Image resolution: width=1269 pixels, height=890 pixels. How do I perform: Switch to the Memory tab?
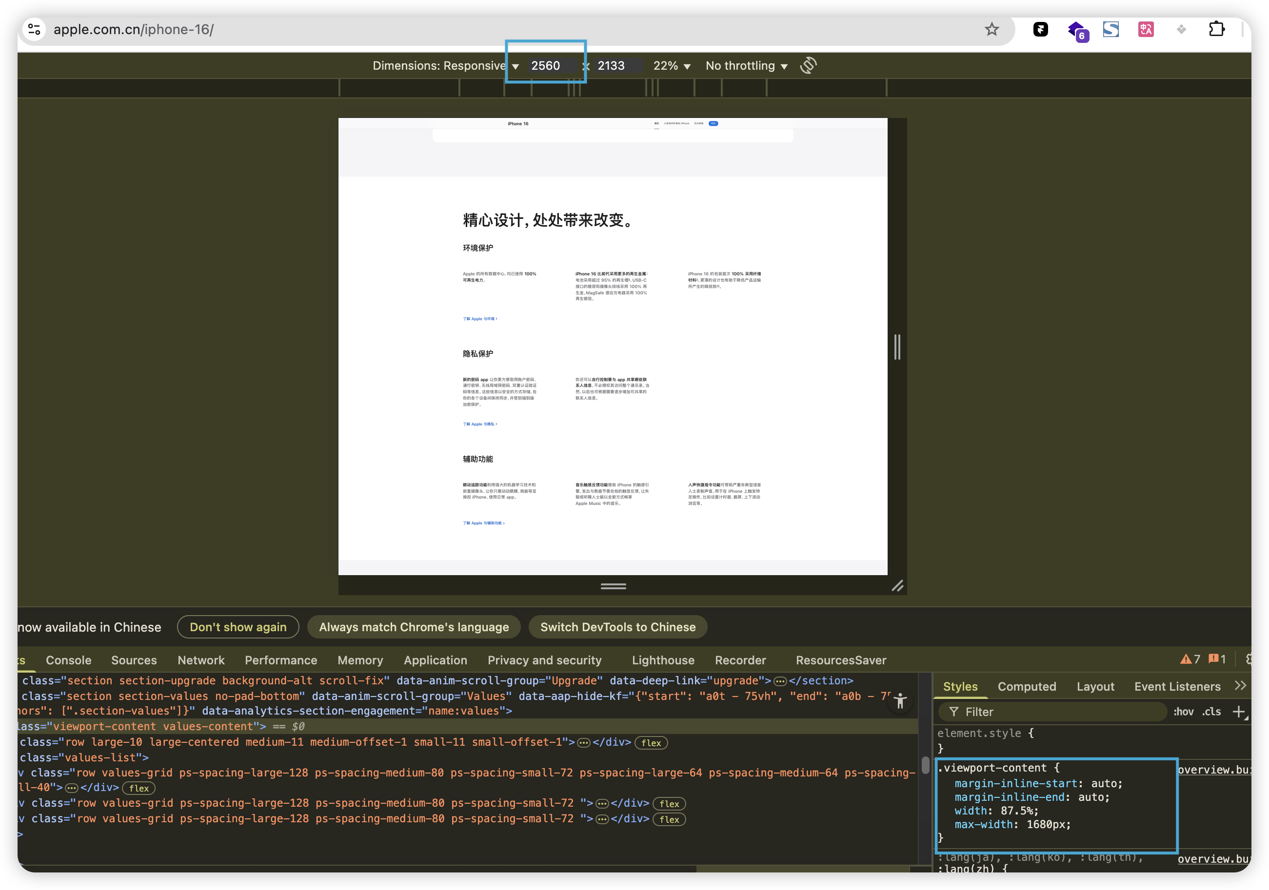(360, 659)
